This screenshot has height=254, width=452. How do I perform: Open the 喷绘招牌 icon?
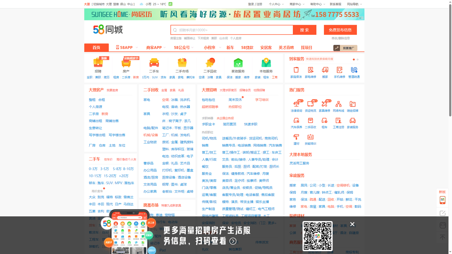click(x=352, y=104)
